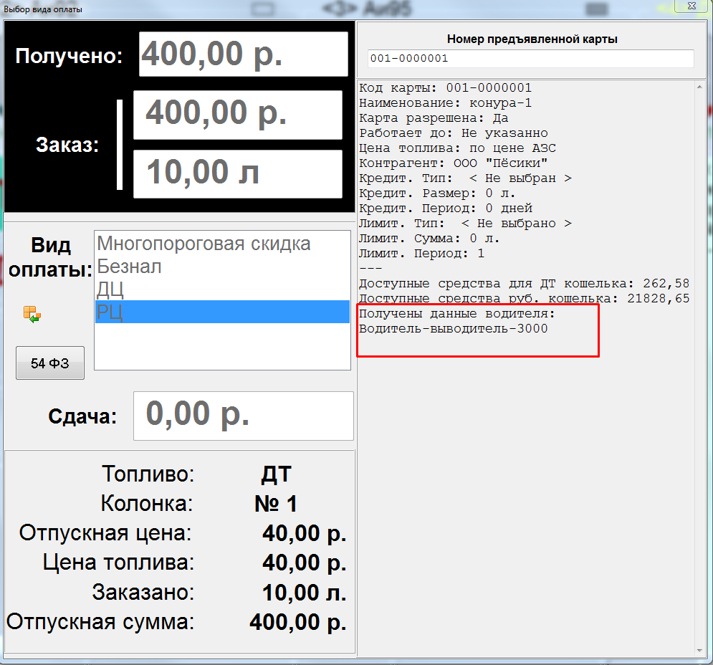Select the Кредит. Период: 0 дней line

pos(446,209)
